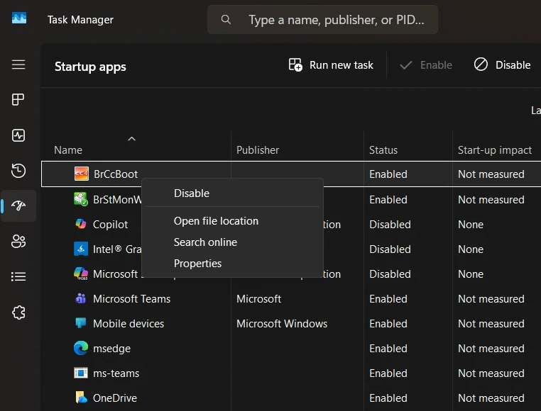Select the Mobile devices row name

coord(129,324)
